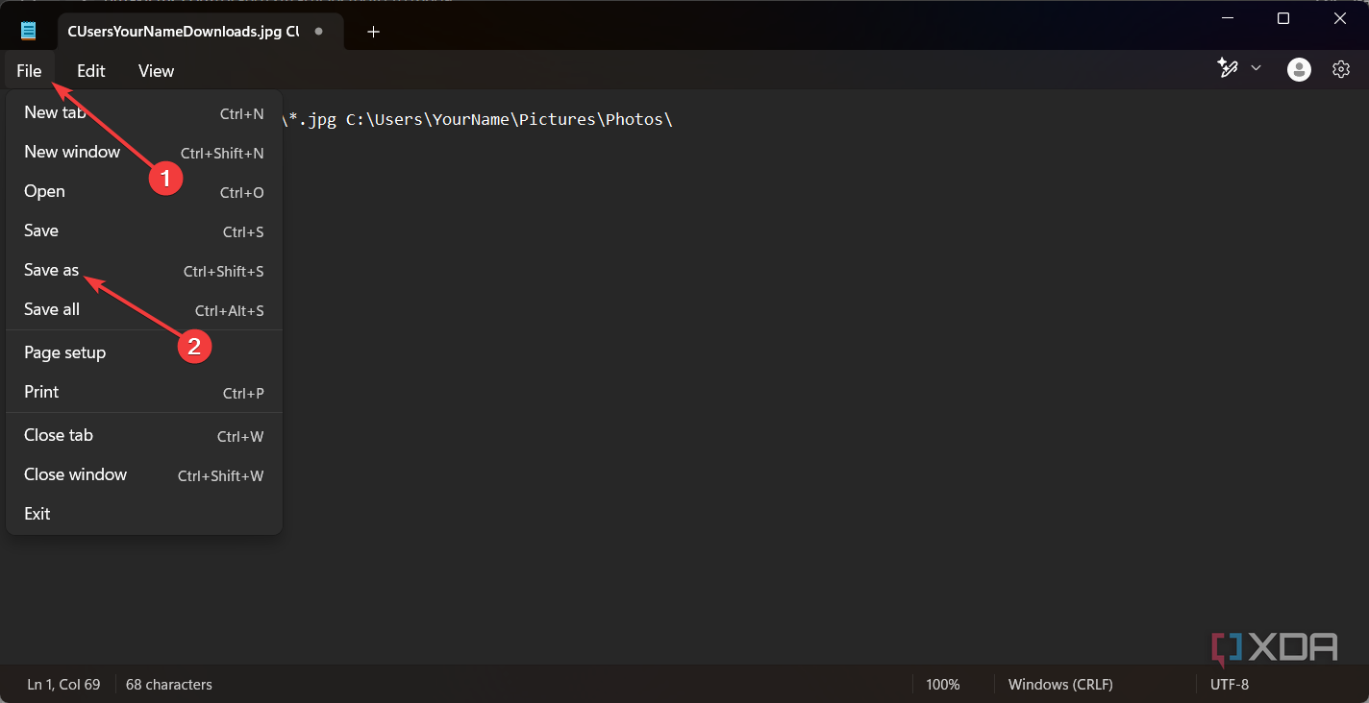Click the UTF-8 encoding indicator

coord(1229,684)
